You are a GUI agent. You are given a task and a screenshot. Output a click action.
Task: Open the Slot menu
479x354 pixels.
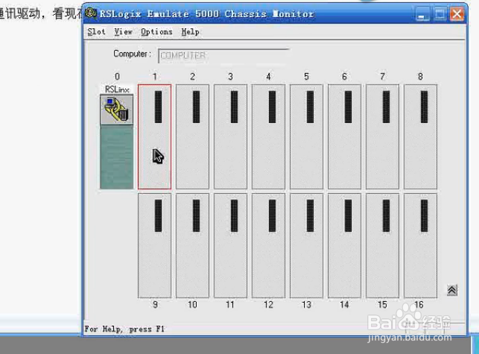tap(96, 32)
